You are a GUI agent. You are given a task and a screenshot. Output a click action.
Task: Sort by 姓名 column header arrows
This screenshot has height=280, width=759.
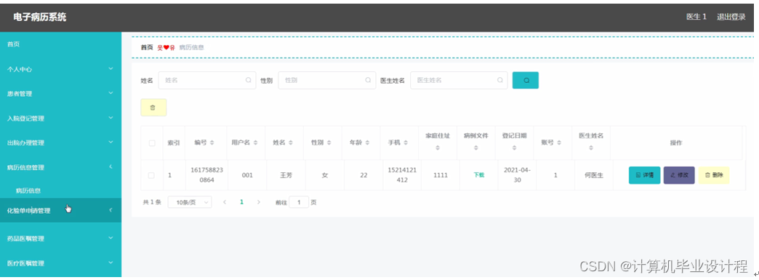[291, 143]
